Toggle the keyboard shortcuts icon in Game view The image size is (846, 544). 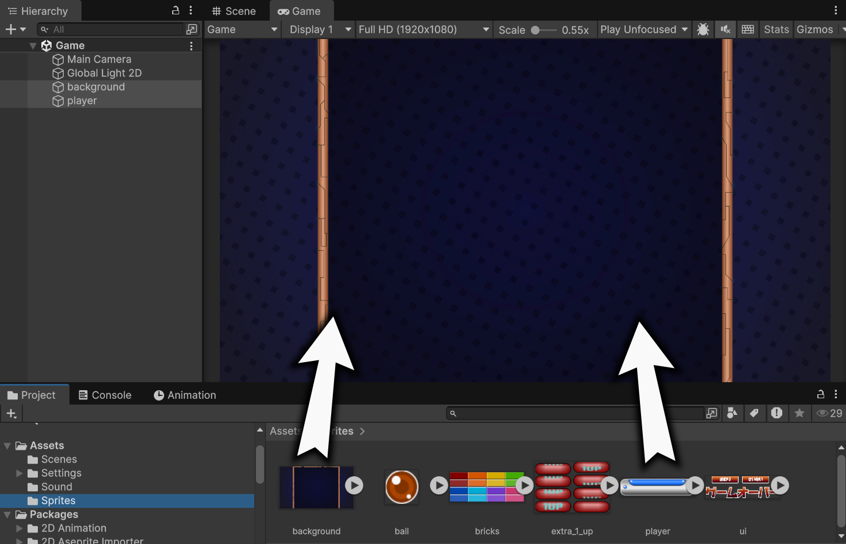pyautogui.click(x=748, y=29)
